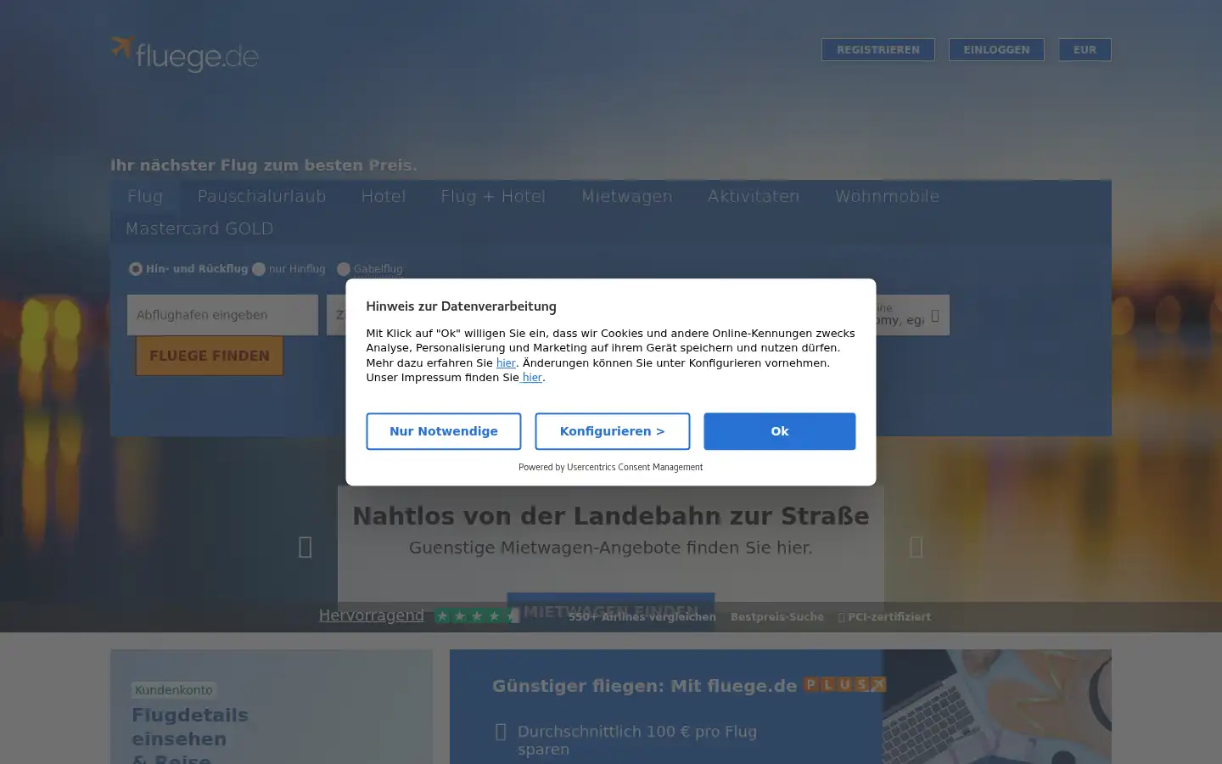This screenshot has width=1222, height=764.
Task: Accept cookies with the Ok button
Action: pyautogui.click(x=779, y=431)
